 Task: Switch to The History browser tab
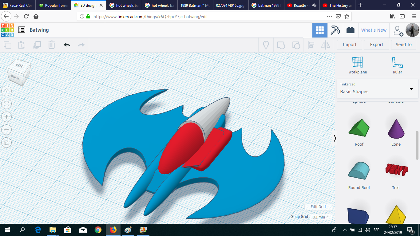337,5
